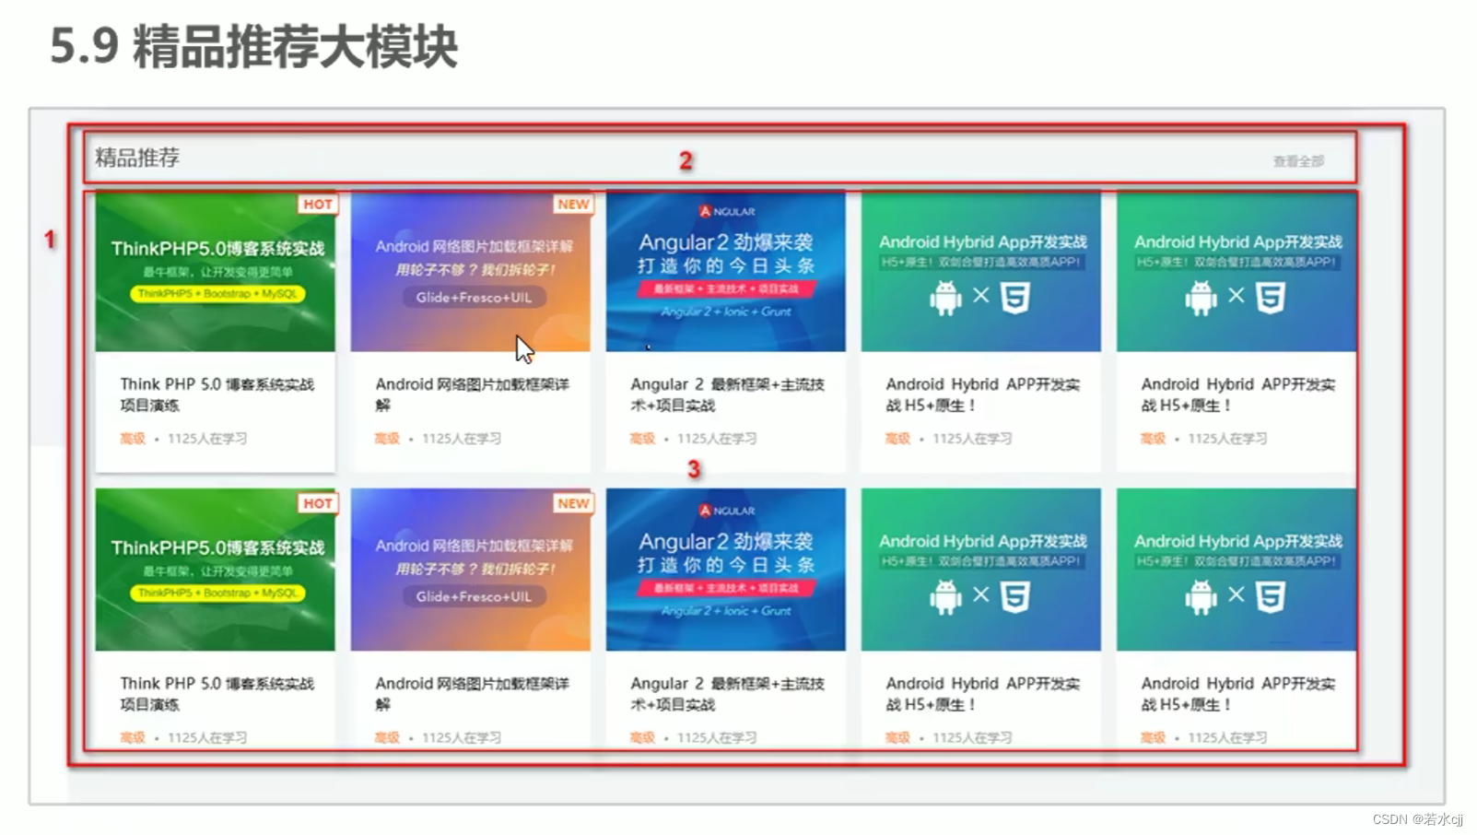Click the HTML5 shield icon on the Hybrid App card
This screenshot has width=1477, height=835.
point(1014,298)
